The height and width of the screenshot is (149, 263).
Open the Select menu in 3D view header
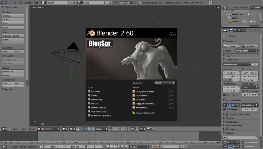[23, 129]
